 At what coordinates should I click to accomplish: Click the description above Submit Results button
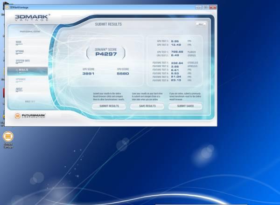point(109,96)
